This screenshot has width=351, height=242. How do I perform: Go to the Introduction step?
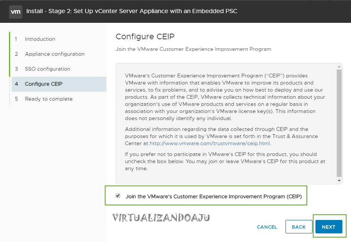click(x=40, y=39)
